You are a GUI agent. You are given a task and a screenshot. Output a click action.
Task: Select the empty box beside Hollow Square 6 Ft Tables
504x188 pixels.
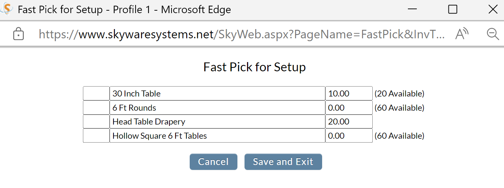[96, 136]
